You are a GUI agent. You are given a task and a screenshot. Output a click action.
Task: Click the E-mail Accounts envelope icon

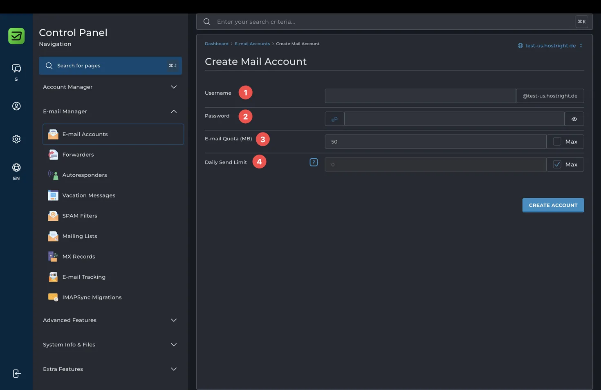coord(53,134)
